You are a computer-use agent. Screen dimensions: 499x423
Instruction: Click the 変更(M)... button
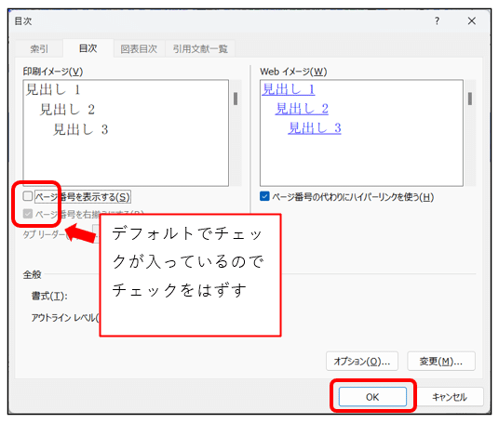(441, 361)
